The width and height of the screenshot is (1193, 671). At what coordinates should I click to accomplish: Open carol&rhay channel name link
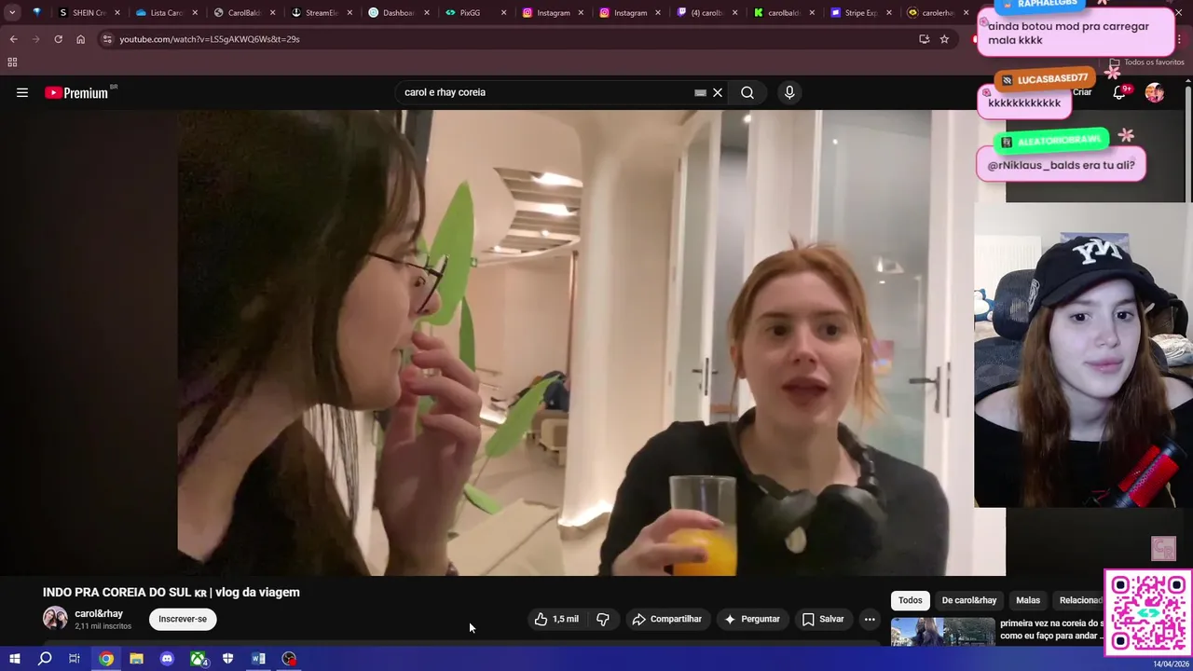pos(99,613)
